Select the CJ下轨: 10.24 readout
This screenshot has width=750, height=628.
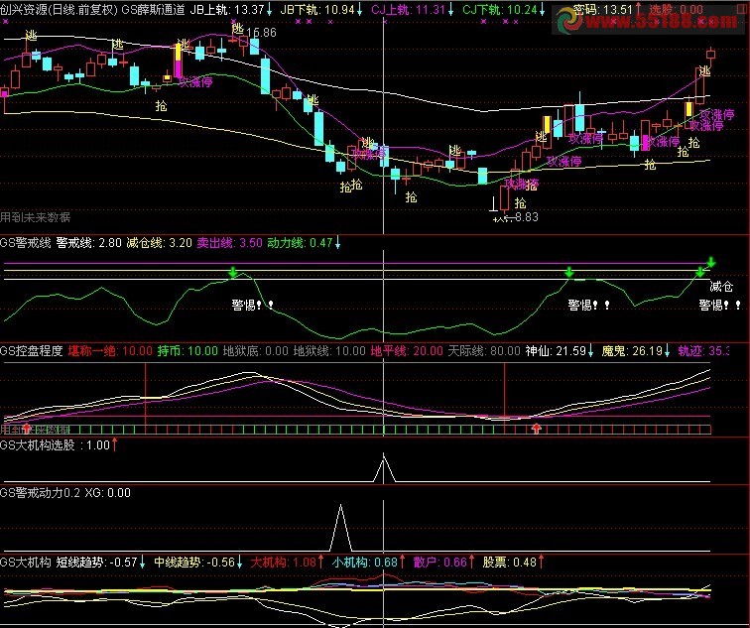coord(500,10)
